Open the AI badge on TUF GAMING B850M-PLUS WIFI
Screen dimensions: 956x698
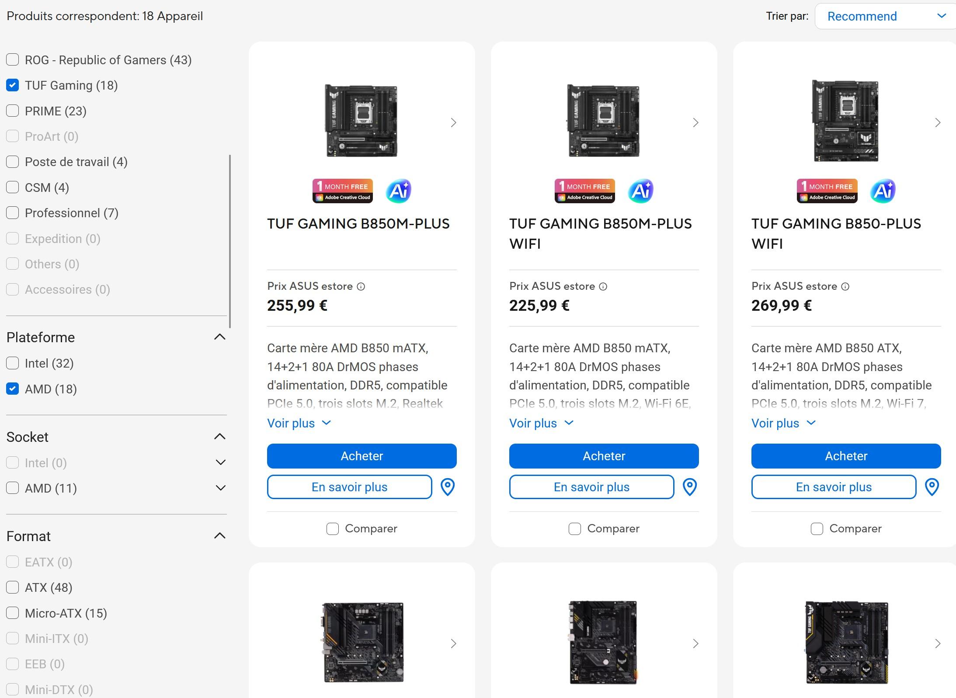point(640,191)
